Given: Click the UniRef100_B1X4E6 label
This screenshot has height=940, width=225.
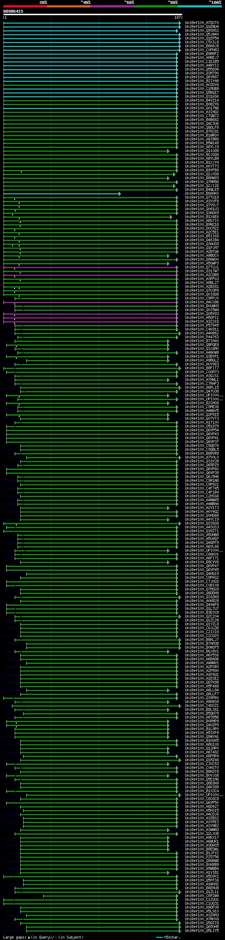Looking at the screenshot, I should (x=202, y=217).
